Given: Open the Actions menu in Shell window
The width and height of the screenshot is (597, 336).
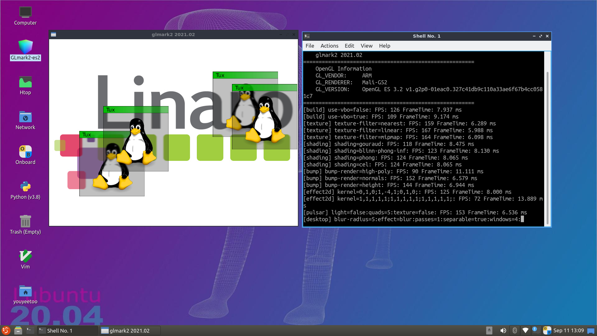Looking at the screenshot, I should (329, 46).
